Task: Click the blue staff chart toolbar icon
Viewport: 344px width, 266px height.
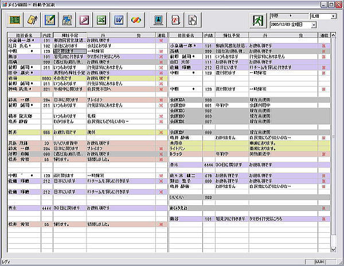Action: click(x=67, y=20)
